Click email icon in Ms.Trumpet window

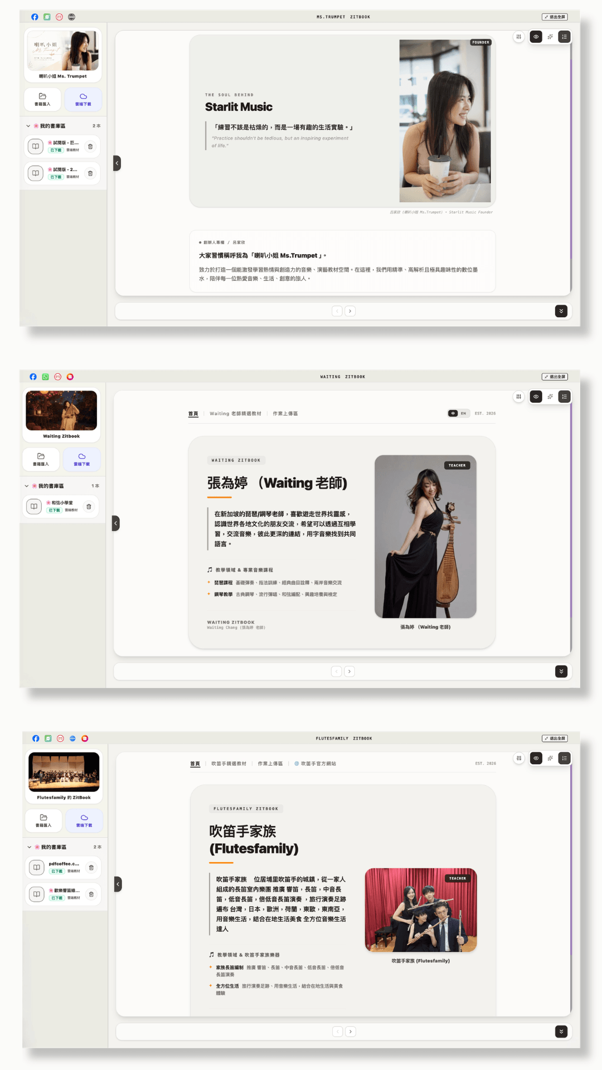pyautogui.click(x=59, y=17)
